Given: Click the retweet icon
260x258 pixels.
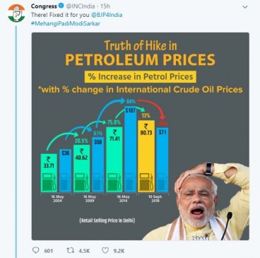Looking at the screenshot, I should pyautogui.click(x=71, y=250).
